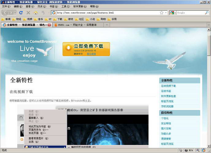Click the zoom magnifier icon in status bar
This screenshot has width=211, height=153.
click(198, 150)
